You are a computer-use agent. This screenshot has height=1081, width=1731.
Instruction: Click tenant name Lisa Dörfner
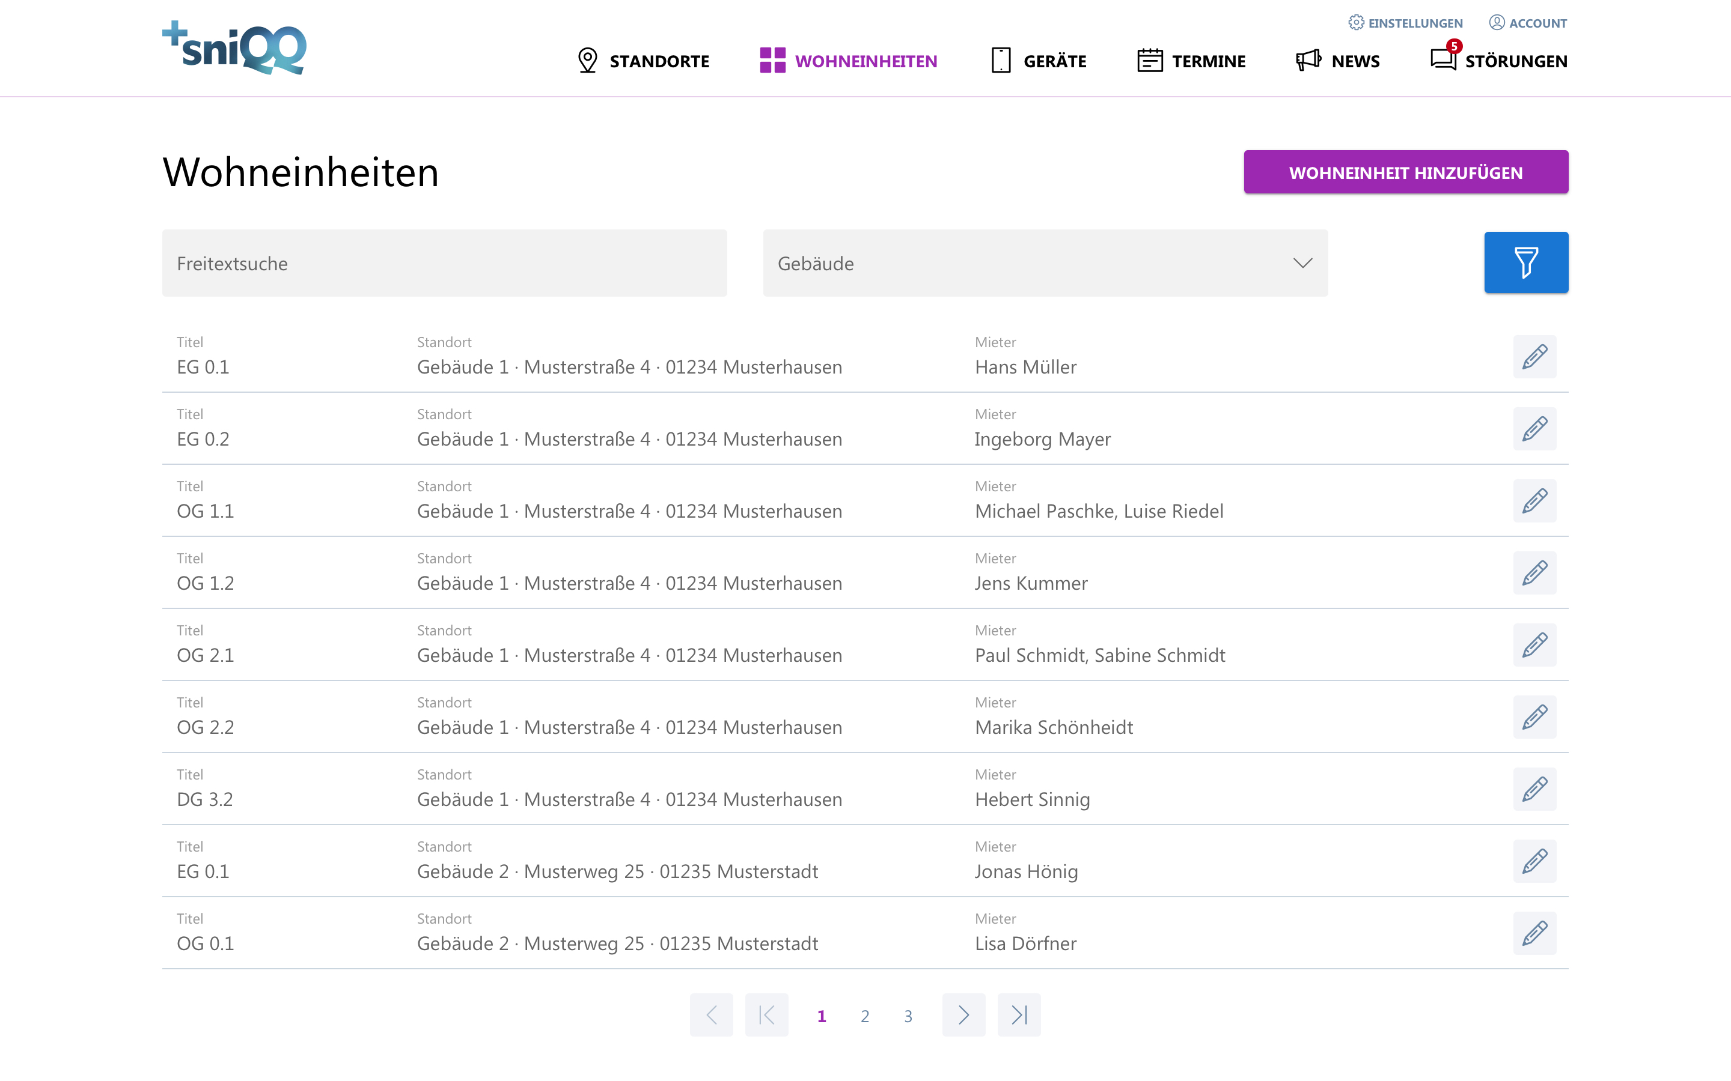(x=1025, y=943)
